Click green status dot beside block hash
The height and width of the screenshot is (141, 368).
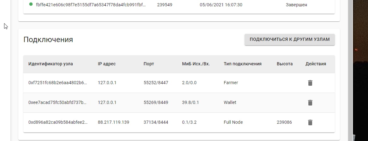click(31, 5)
